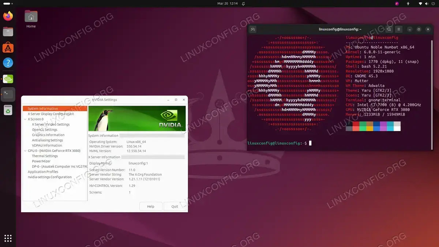Screen dimensions: 439x247
Task: Click the NVIDIA penguin banner image
Action: tap(137, 119)
